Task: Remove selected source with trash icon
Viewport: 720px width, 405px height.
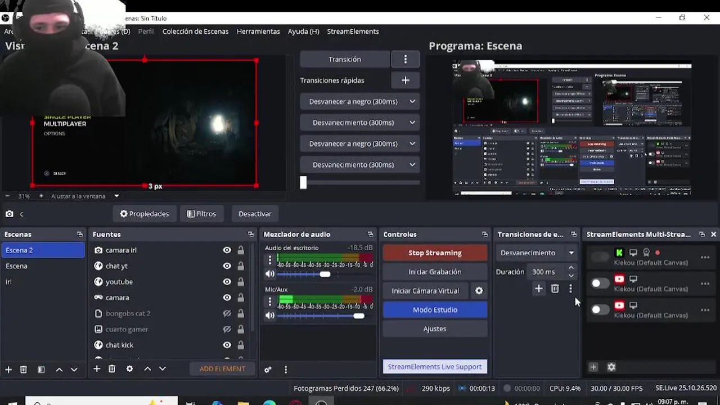Action: point(112,369)
